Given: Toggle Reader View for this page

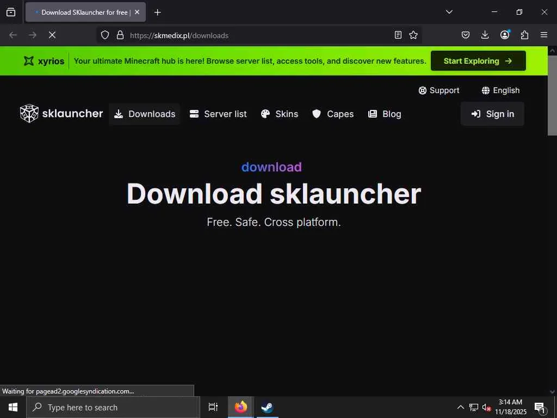Looking at the screenshot, I should (x=398, y=35).
